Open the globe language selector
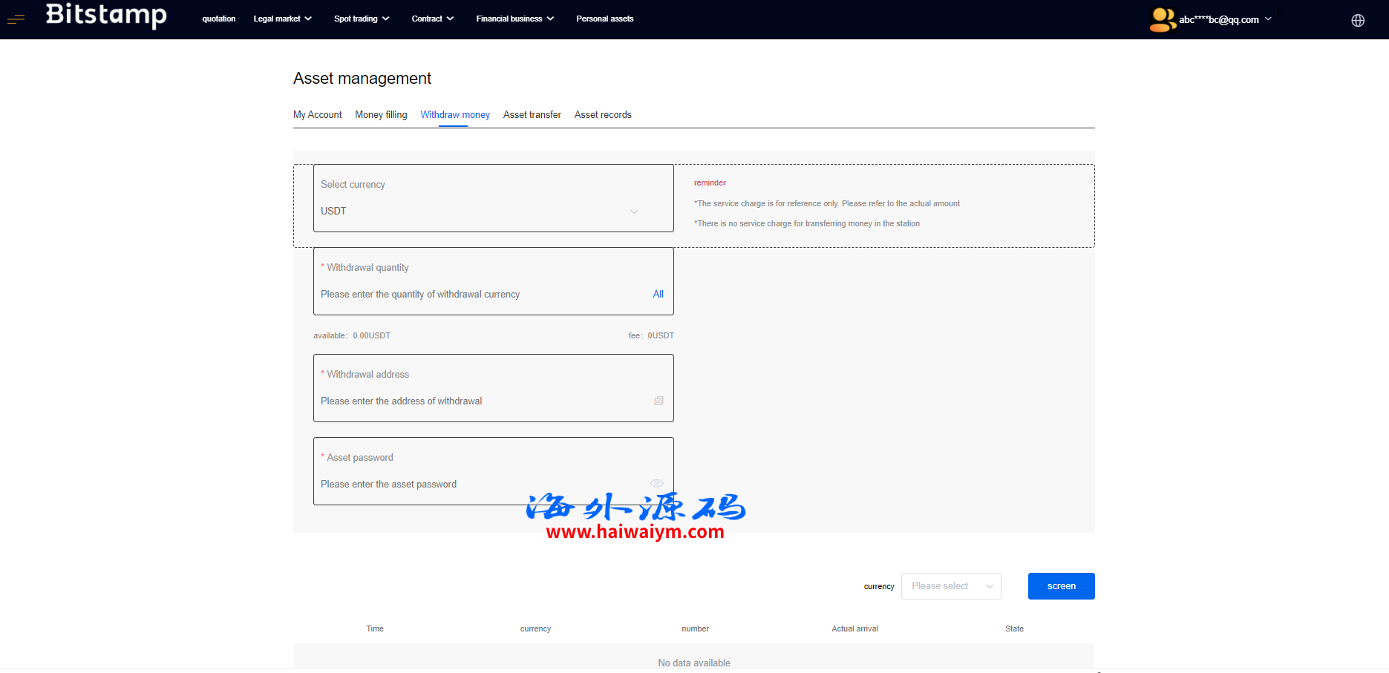Screen dimensions: 1389x673 1358,20
